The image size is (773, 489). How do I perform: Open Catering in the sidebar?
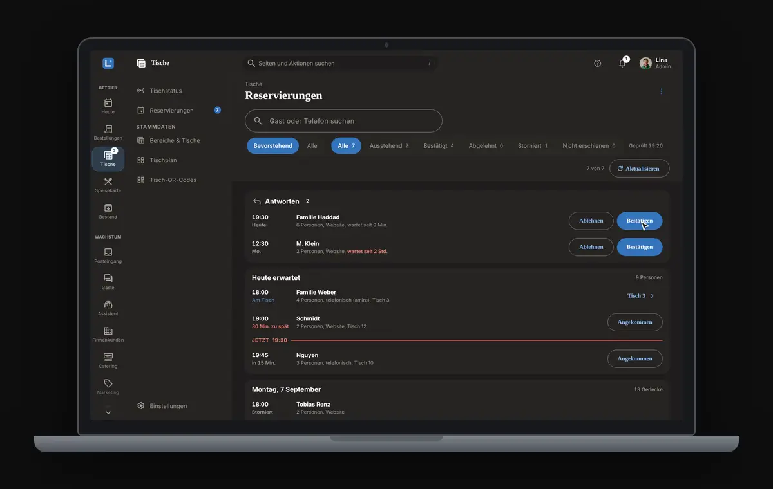pos(108,361)
